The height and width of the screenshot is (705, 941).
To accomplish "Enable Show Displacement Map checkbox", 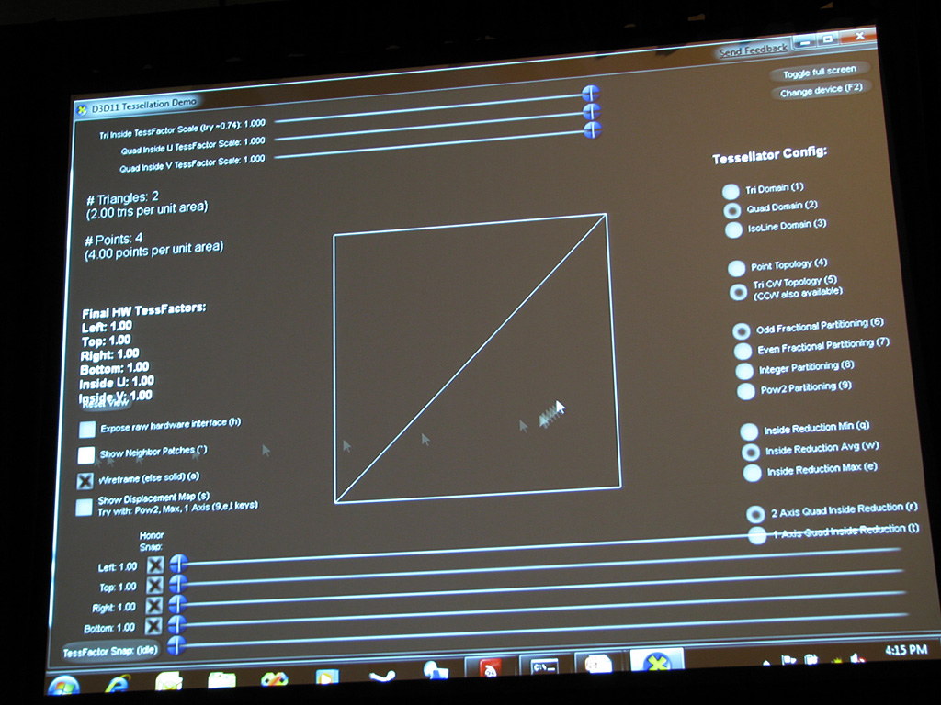I will click(84, 507).
